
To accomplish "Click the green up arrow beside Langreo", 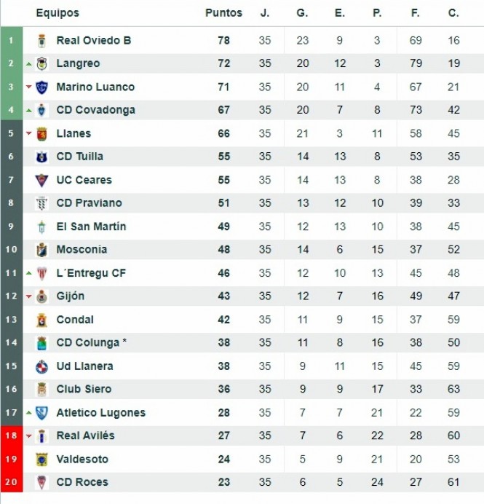I will [28, 64].
